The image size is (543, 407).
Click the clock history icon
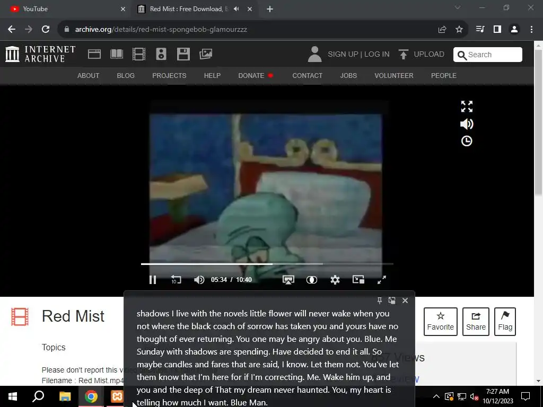coord(467,141)
